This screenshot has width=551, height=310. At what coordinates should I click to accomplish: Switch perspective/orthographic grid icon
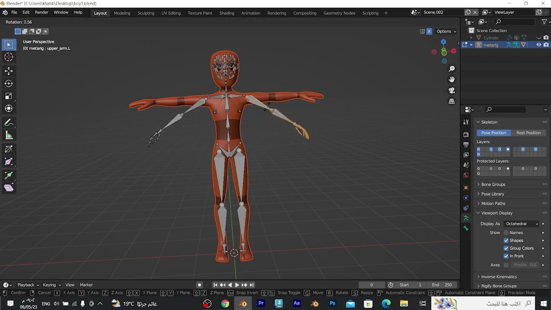pyautogui.click(x=452, y=101)
